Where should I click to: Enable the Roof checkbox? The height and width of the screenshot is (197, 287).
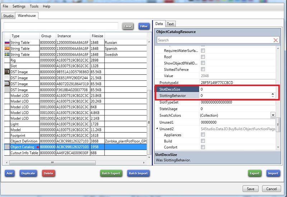click(203, 57)
